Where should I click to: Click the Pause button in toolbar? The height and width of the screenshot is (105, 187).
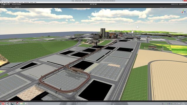(x=93, y=4)
